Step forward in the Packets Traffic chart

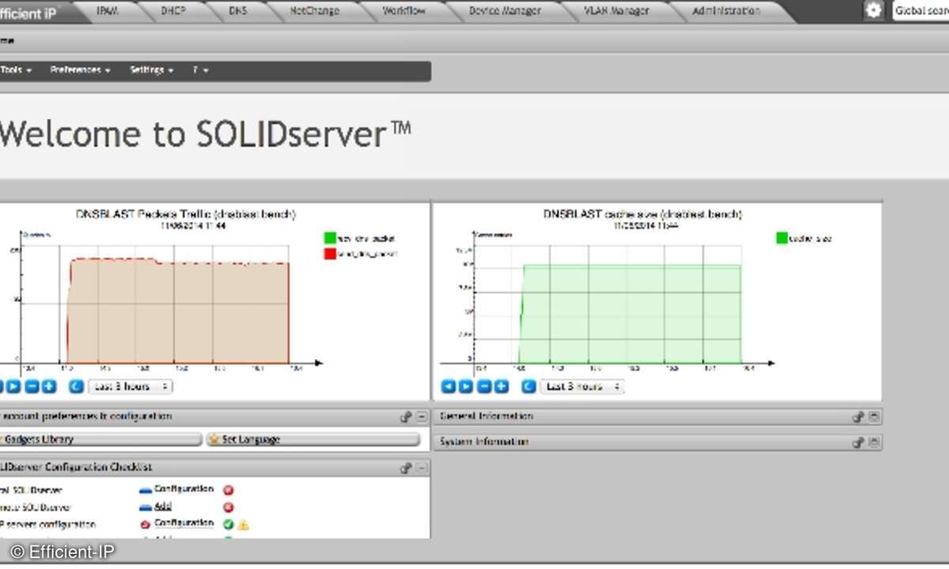click(x=13, y=386)
